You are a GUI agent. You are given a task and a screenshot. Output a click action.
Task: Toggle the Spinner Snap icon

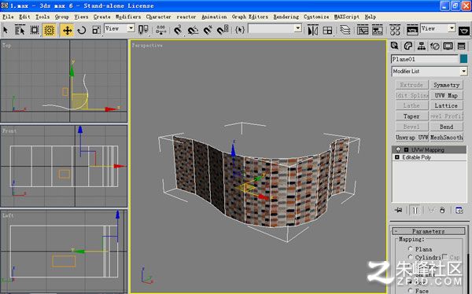tap(223, 30)
